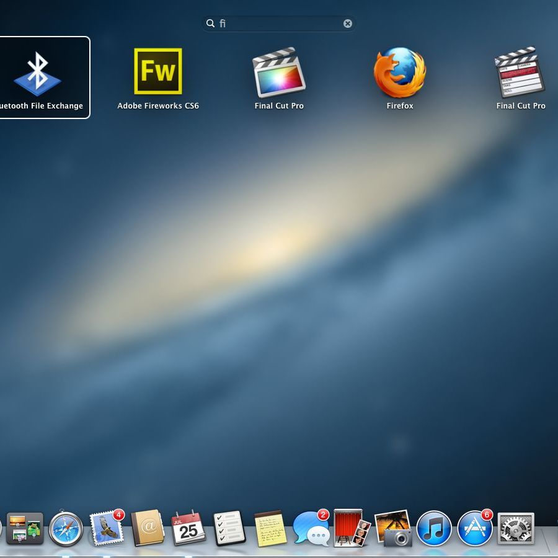Launch Photo Booth from the Dock
This screenshot has height=558, width=558.
point(352,528)
